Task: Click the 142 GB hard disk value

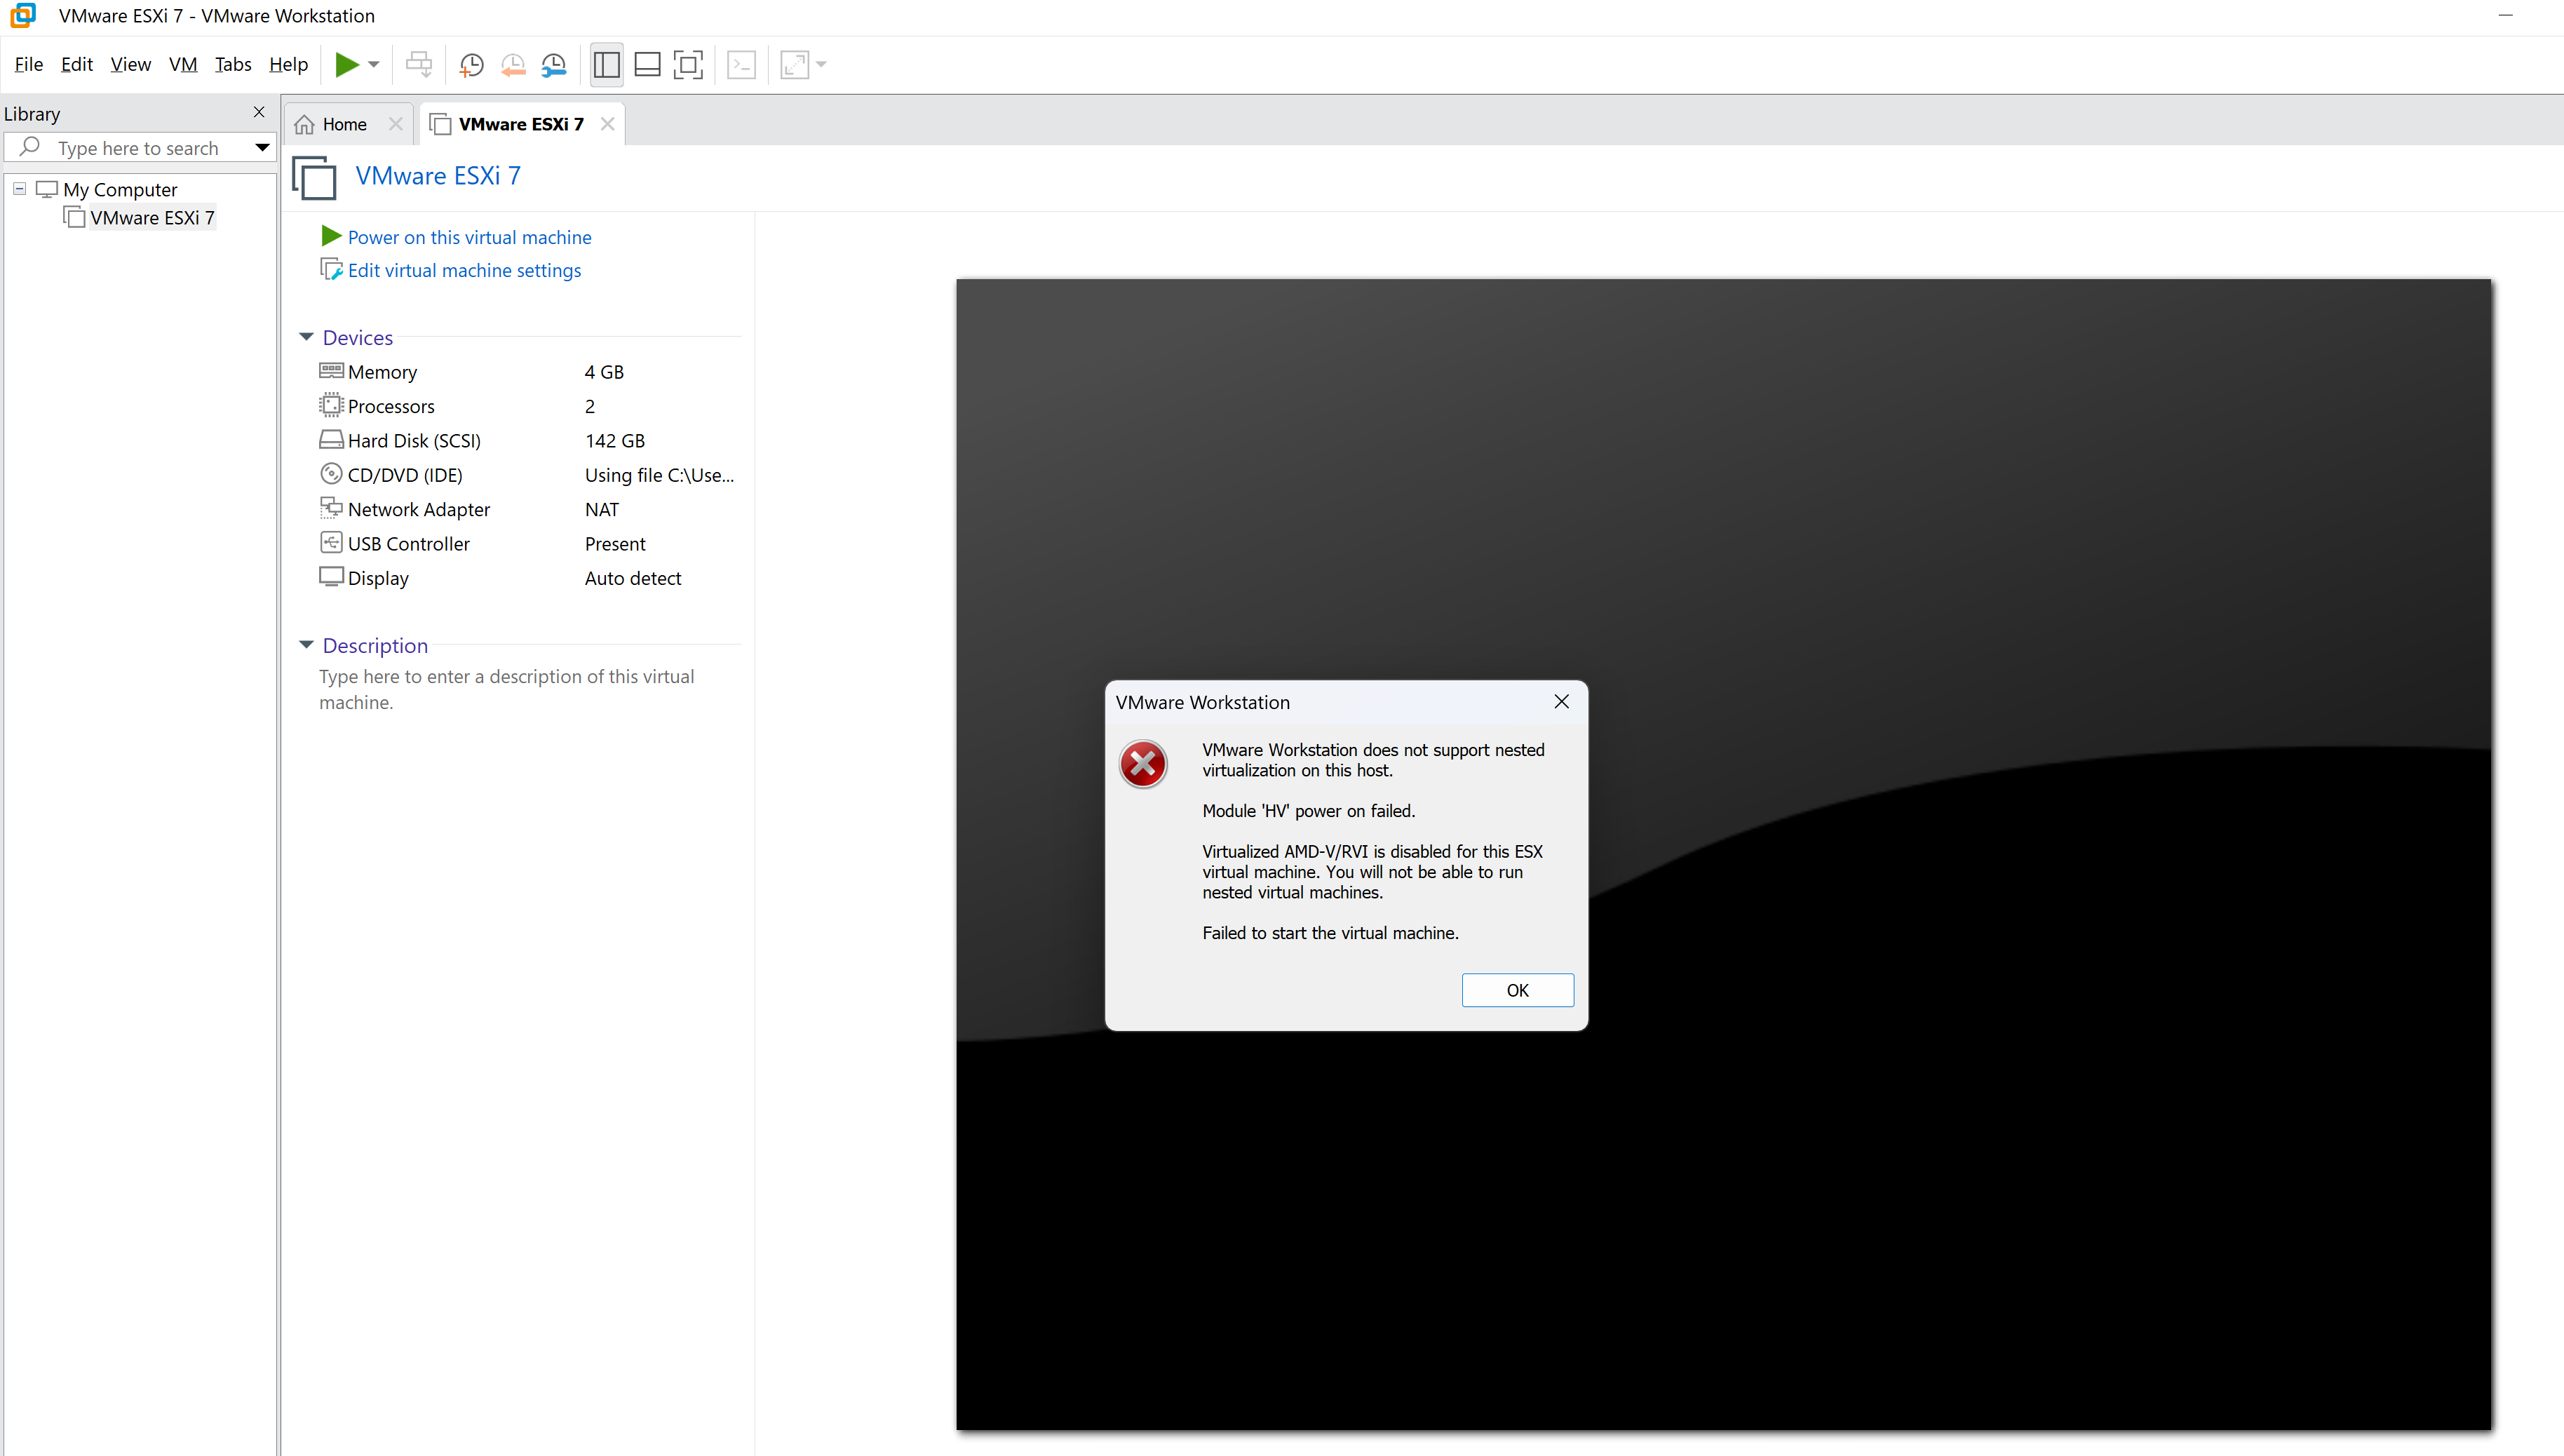Action: (x=615, y=441)
